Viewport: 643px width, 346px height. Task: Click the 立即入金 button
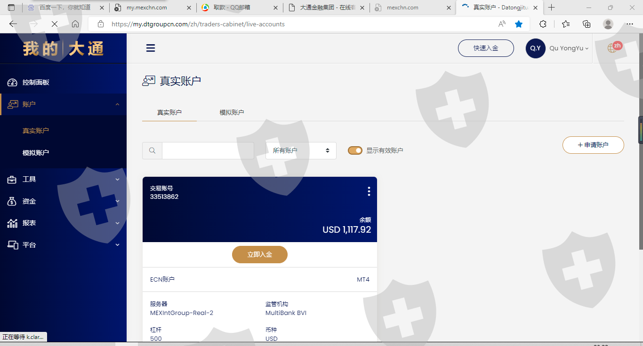pos(260,254)
